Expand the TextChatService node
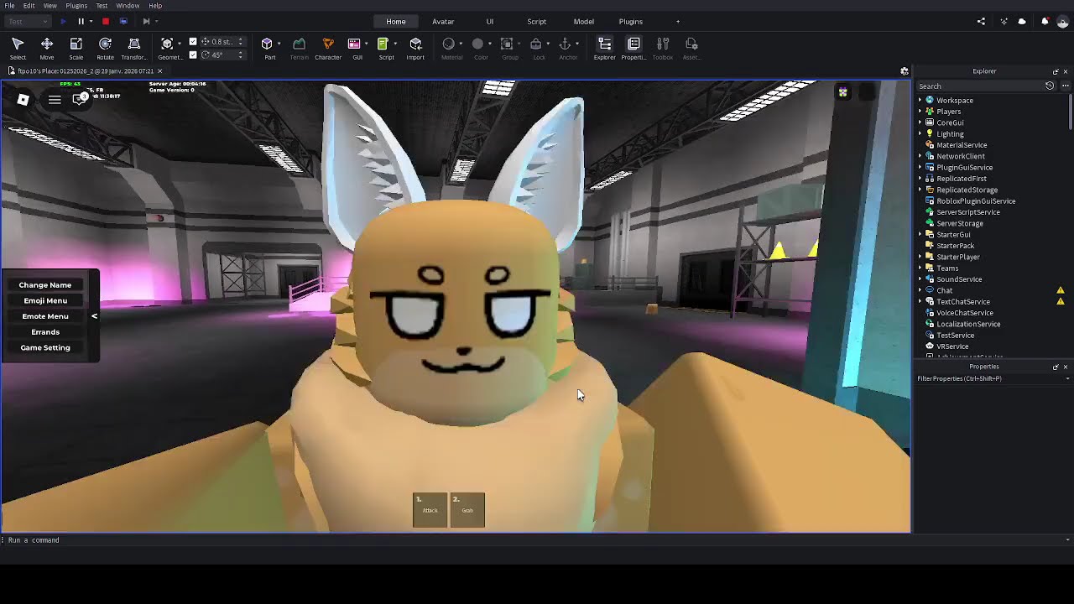This screenshot has height=604, width=1074. pyautogui.click(x=920, y=301)
